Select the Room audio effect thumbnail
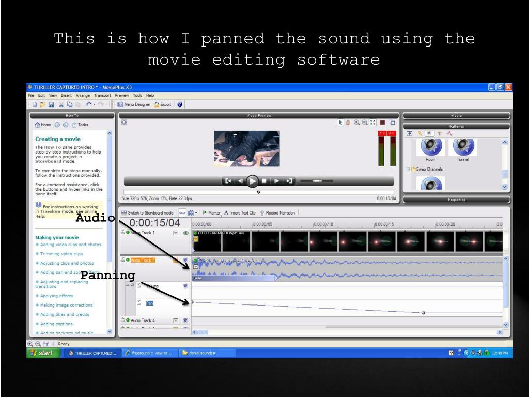This screenshot has width=529, height=397. coord(431,147)
